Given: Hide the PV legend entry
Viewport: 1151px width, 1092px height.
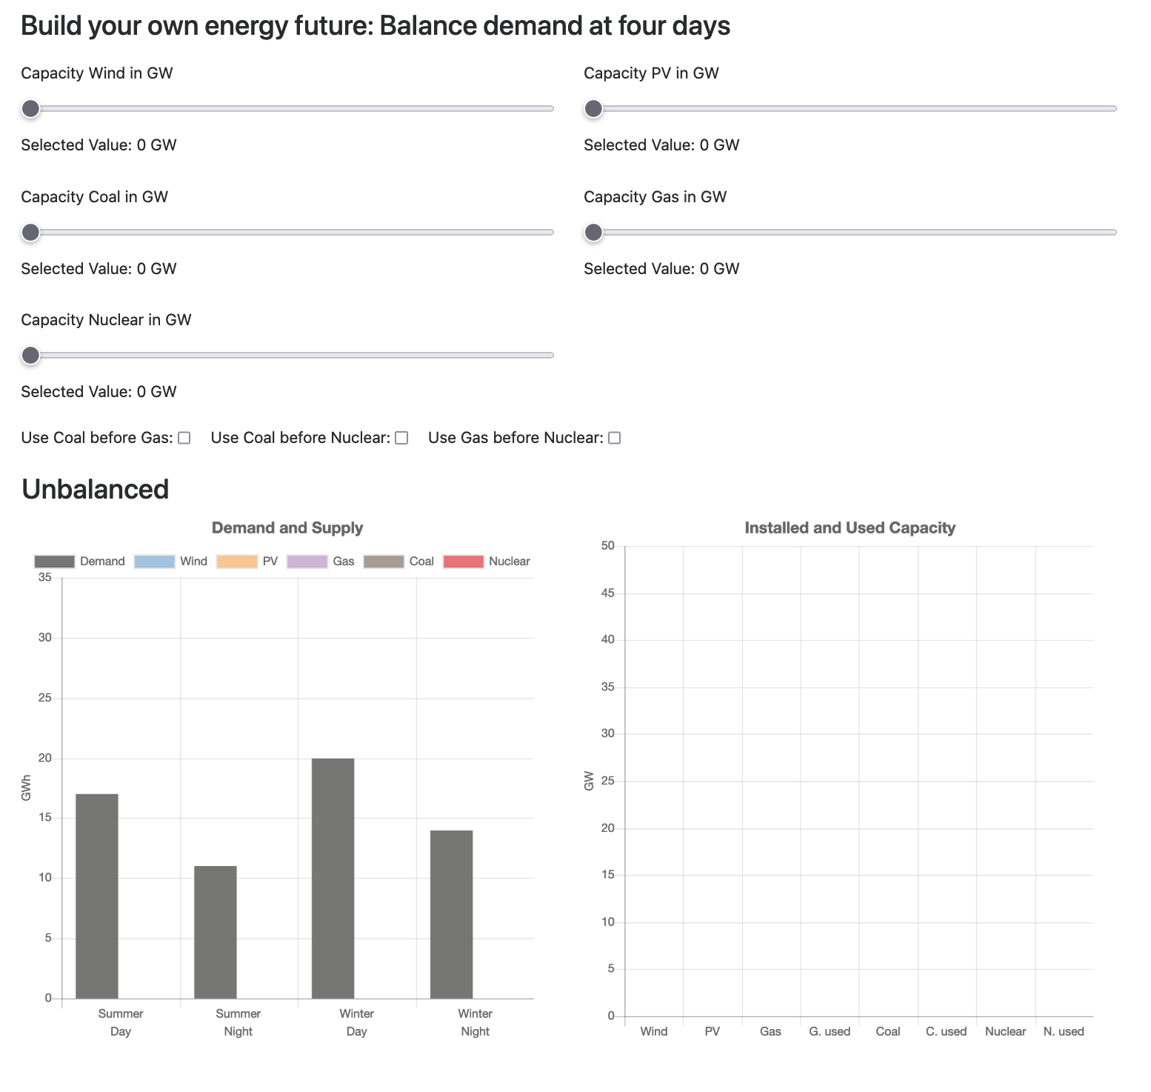Looking at the screenshot, I should click(247, 562).
